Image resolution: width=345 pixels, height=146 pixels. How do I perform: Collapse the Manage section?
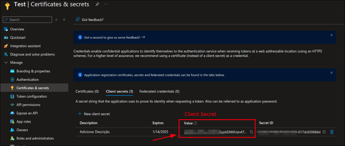6,63
